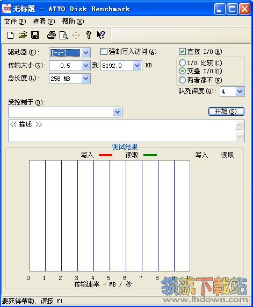
Task: Open the 查看(V) menu
Action: 44,22
